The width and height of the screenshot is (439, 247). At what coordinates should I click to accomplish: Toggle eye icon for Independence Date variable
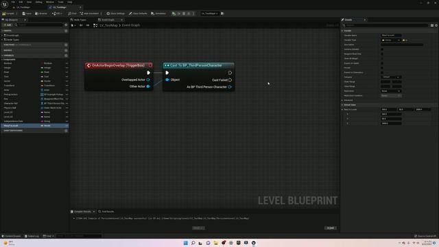[x=67, y=121]
